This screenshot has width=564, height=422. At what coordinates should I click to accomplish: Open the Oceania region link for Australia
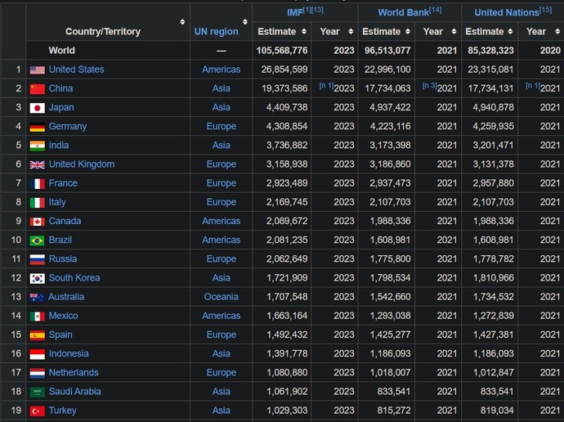[222, 297]
